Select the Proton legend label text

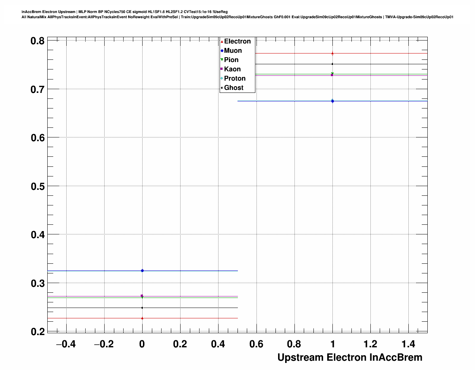[235, 78]
